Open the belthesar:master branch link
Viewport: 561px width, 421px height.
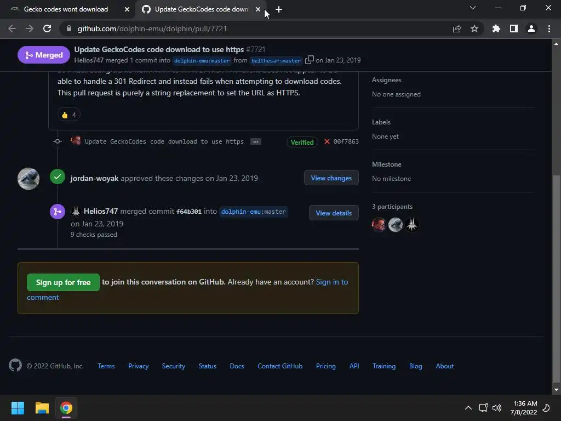pos(276,60)
